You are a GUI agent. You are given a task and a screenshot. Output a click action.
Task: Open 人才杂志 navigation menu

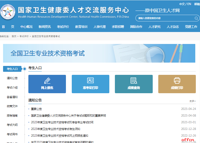pyautogui.click(x=173, y=27)
